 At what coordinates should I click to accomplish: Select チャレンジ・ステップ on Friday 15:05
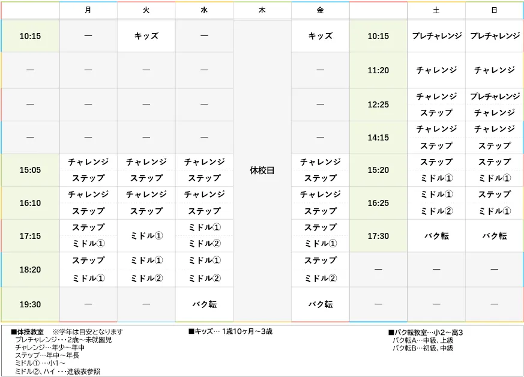320,170
